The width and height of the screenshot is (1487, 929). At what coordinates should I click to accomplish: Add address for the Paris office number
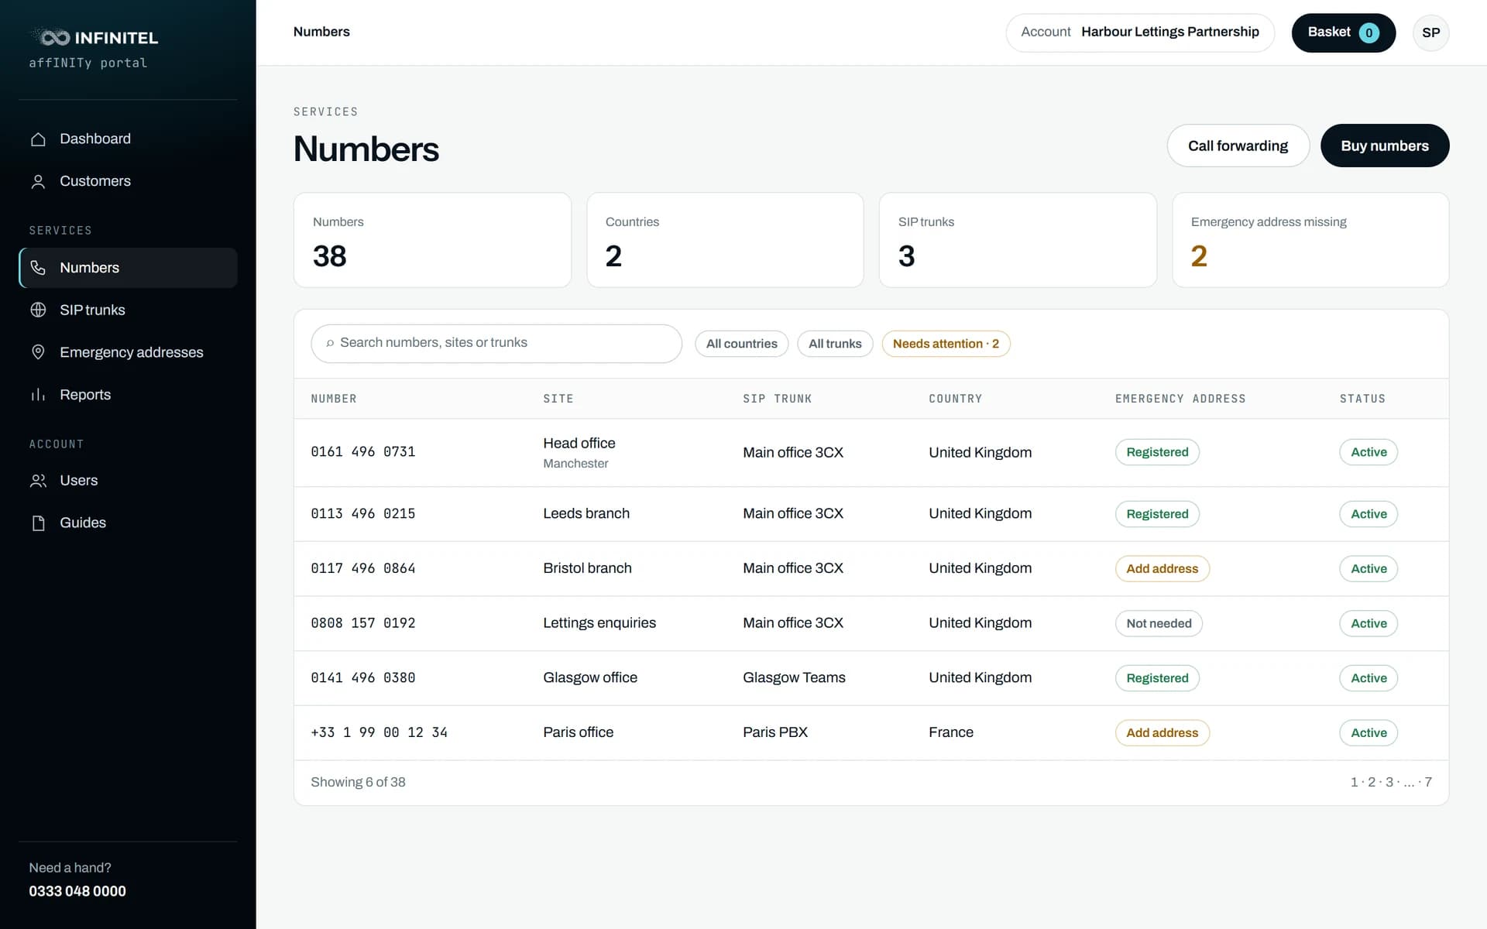1162,733
